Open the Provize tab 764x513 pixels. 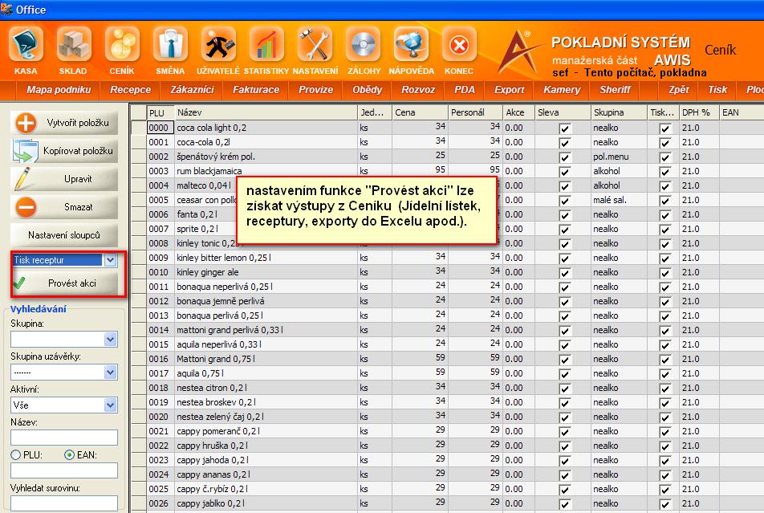(x=315, y=90)
